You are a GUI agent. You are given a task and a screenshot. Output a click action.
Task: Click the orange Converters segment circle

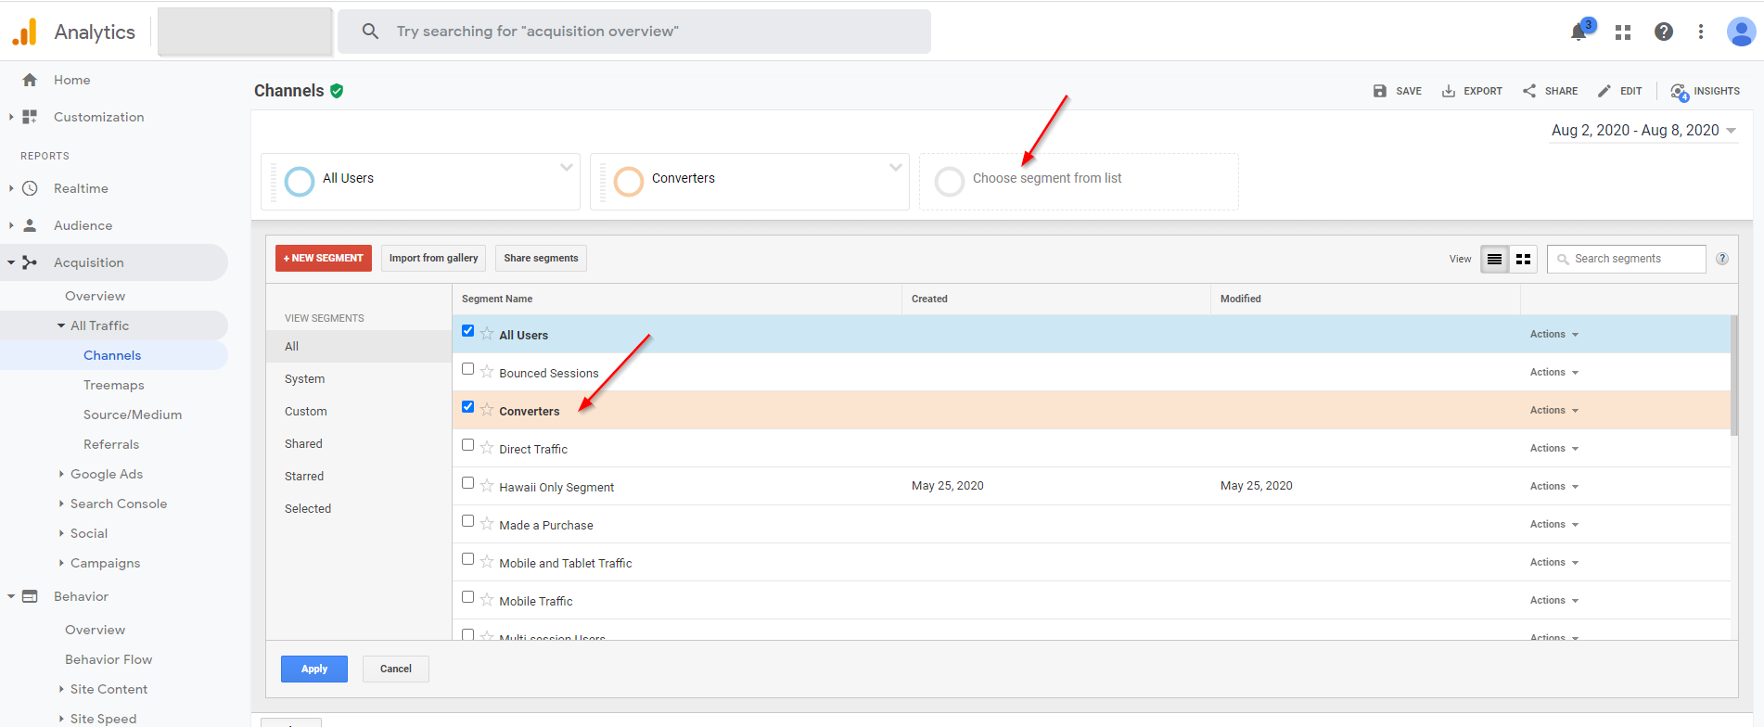(629, 181)
